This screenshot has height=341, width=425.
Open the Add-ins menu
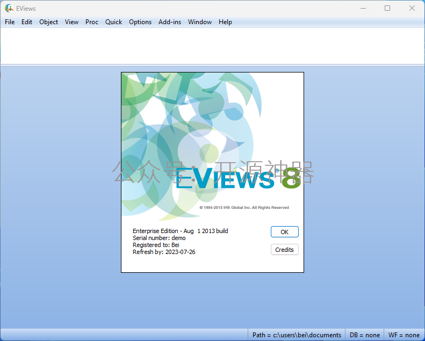(x=170, y=22)
